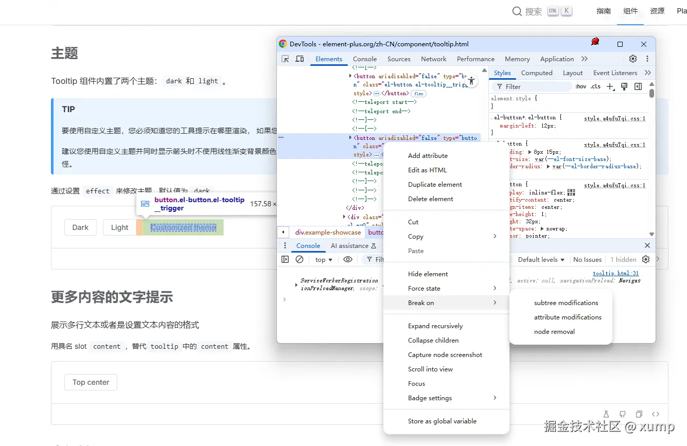
Task: Click the 指南 navigation link
Action: pyautogui.click(x=604, y=11)
